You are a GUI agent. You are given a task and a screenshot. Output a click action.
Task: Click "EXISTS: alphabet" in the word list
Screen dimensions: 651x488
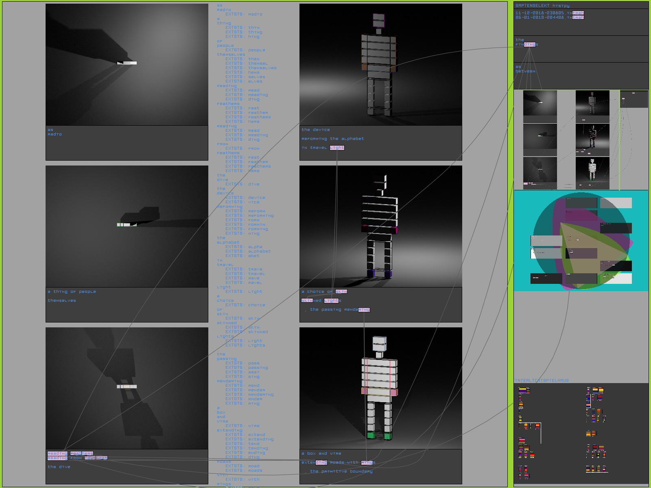(248, 251)
